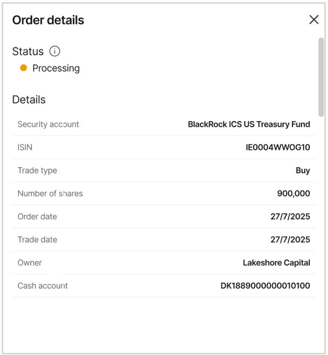Click the Buy trade type value
The image size is (328, 355).
(303, 170)
